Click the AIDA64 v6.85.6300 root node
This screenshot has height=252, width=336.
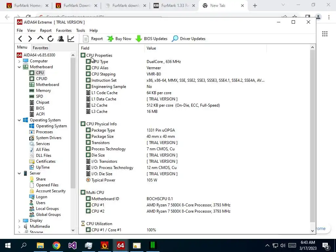pos(39,55)
